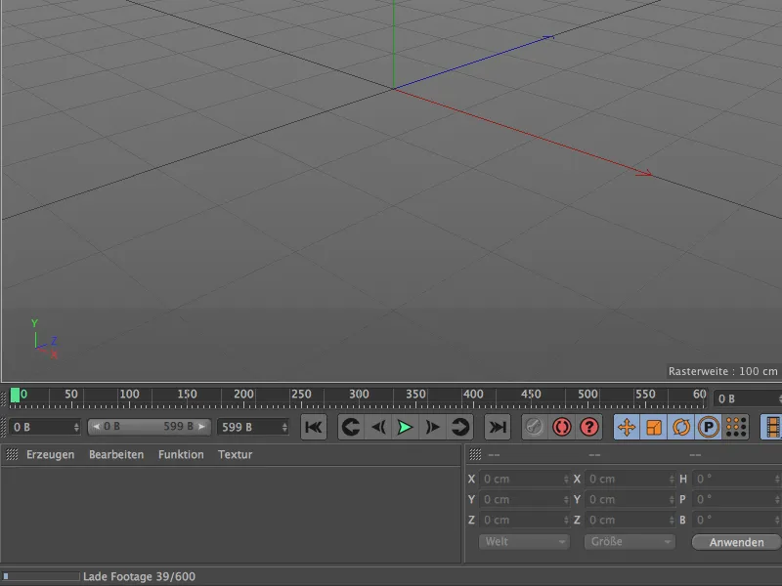782x586 pixels.
Task: Click the 0 B to 599 B range slider
Action: tap(149, 427)
